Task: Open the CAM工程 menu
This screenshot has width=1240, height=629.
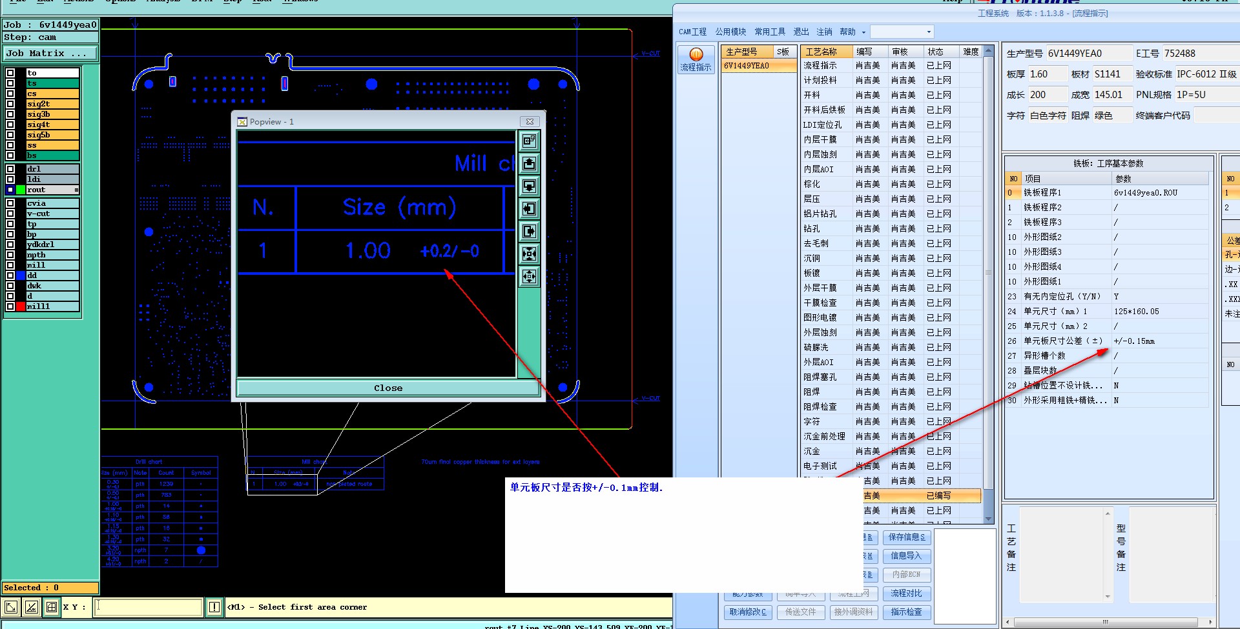Action: (692, 32)
